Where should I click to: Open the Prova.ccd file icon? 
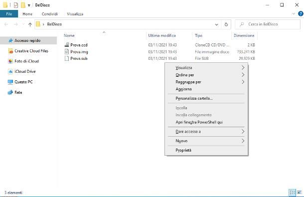(x=67, y=45)
